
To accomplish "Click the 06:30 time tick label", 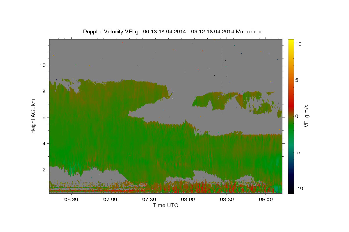I will [x=71, y=200].
